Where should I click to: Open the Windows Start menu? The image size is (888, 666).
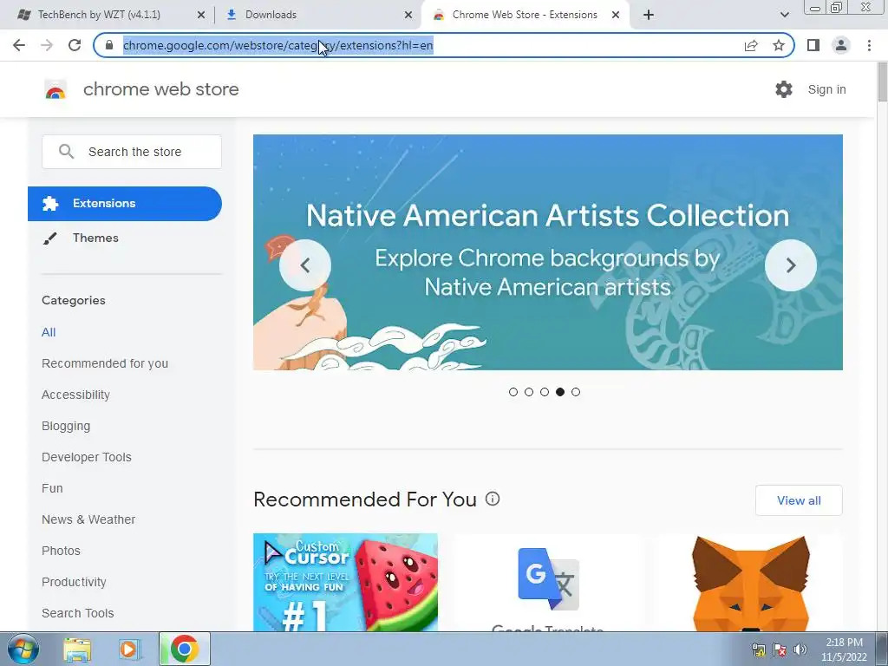(23, 650)
